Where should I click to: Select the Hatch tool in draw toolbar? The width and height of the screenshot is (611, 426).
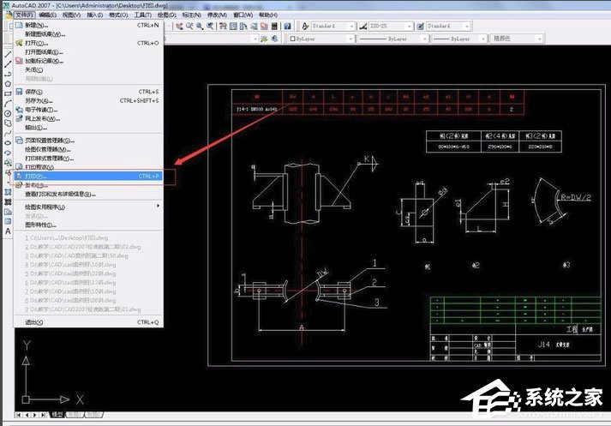pyautogui.click(x=8, y=192)
